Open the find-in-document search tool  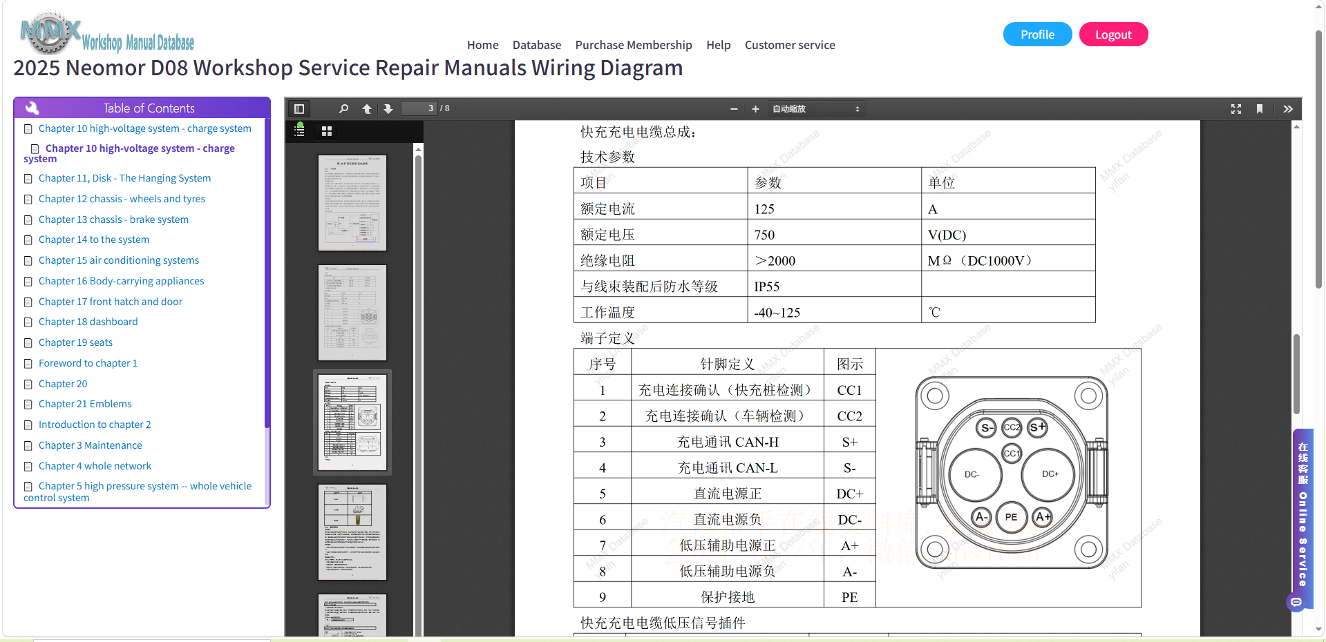coord(343,109)
